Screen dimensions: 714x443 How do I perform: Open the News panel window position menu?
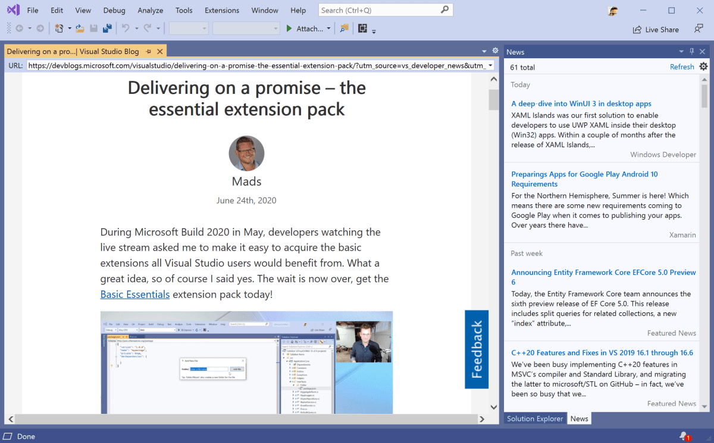coord(682,52)
